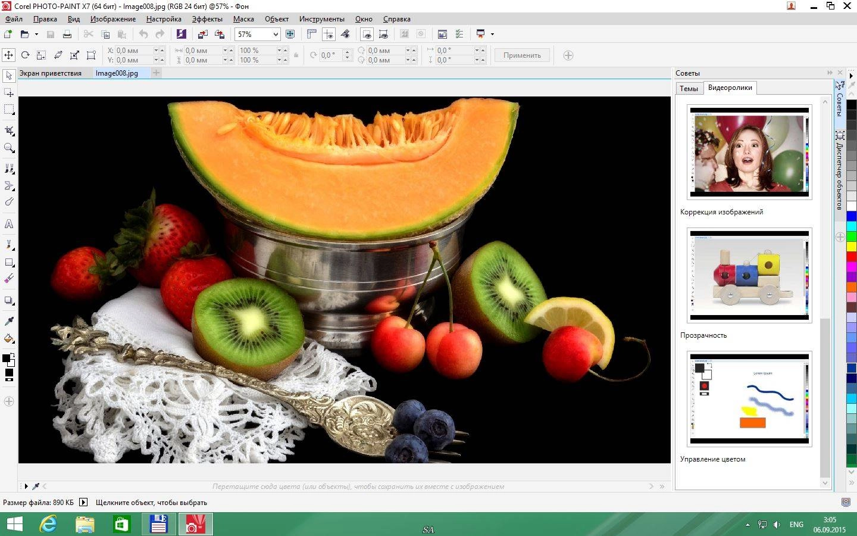Select the Fill tool in the toolbox

point(8,339)
